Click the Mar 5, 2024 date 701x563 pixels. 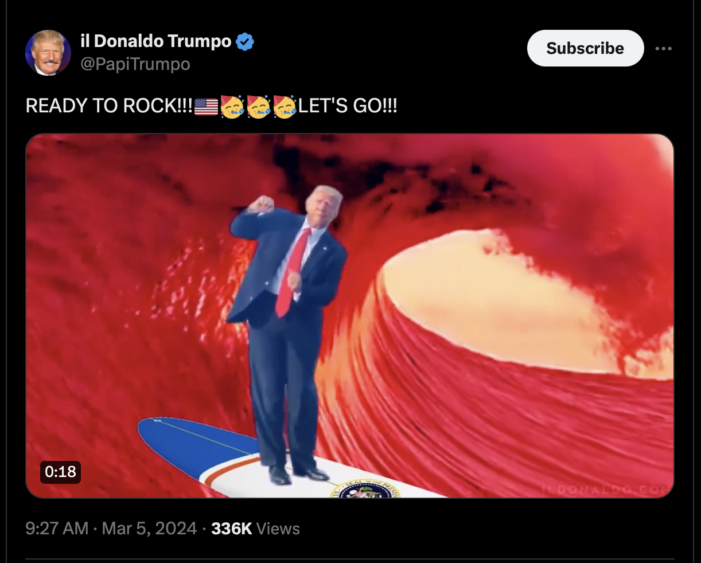pos(150,529)
